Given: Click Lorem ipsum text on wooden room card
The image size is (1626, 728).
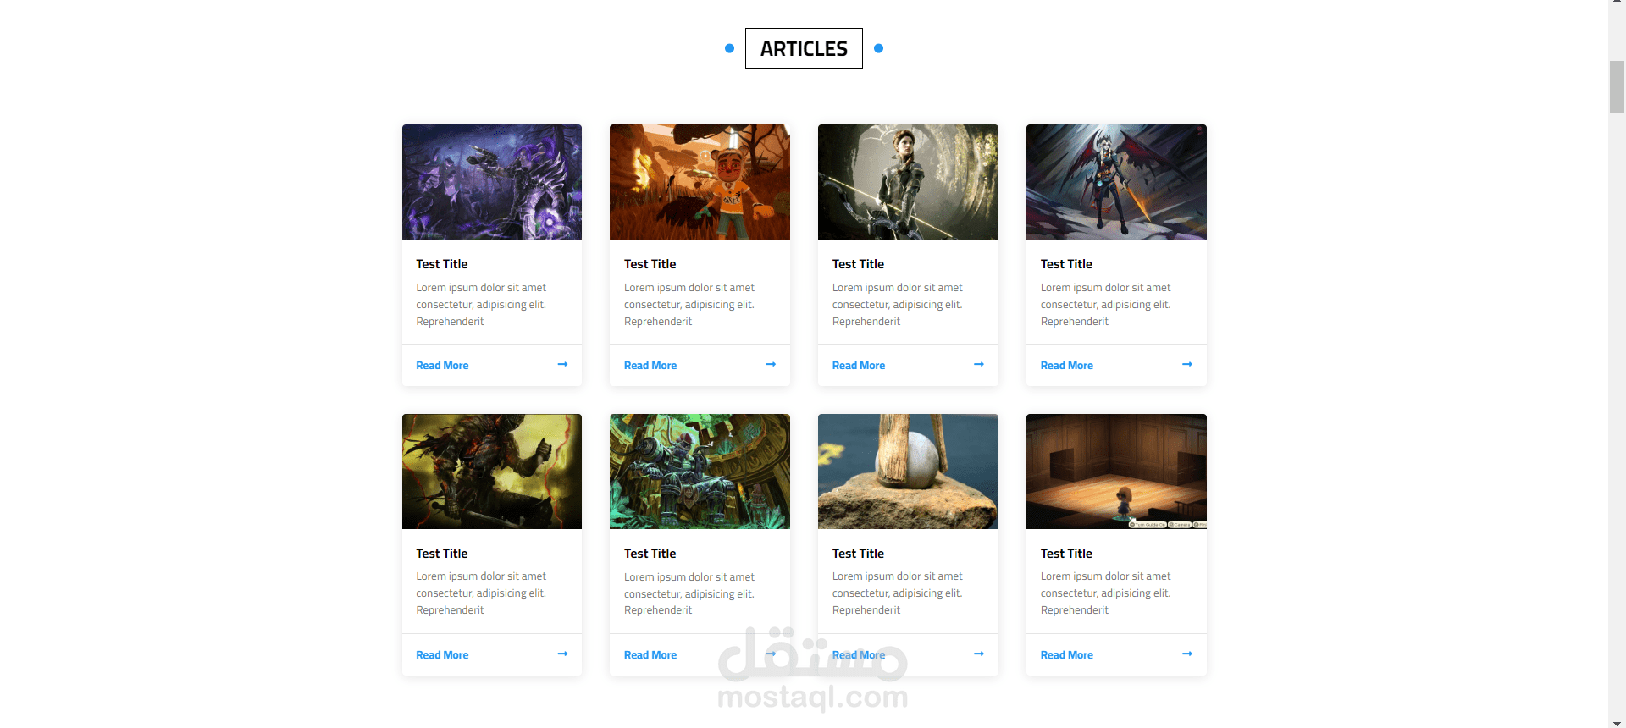Looking at the screenshot, I should [x=1106, y=593].
